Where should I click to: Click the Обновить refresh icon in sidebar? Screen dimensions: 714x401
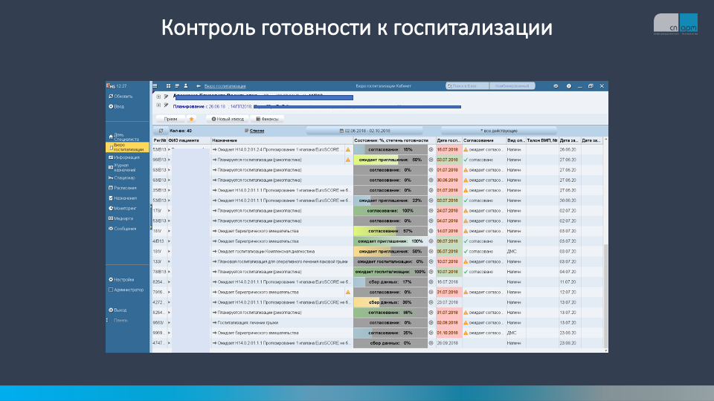pos(111,97)
